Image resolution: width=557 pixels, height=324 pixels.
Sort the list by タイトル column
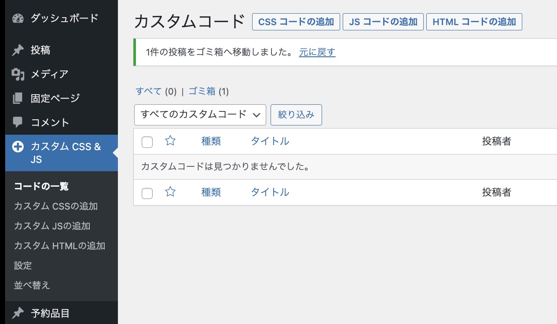click(270, 141)
